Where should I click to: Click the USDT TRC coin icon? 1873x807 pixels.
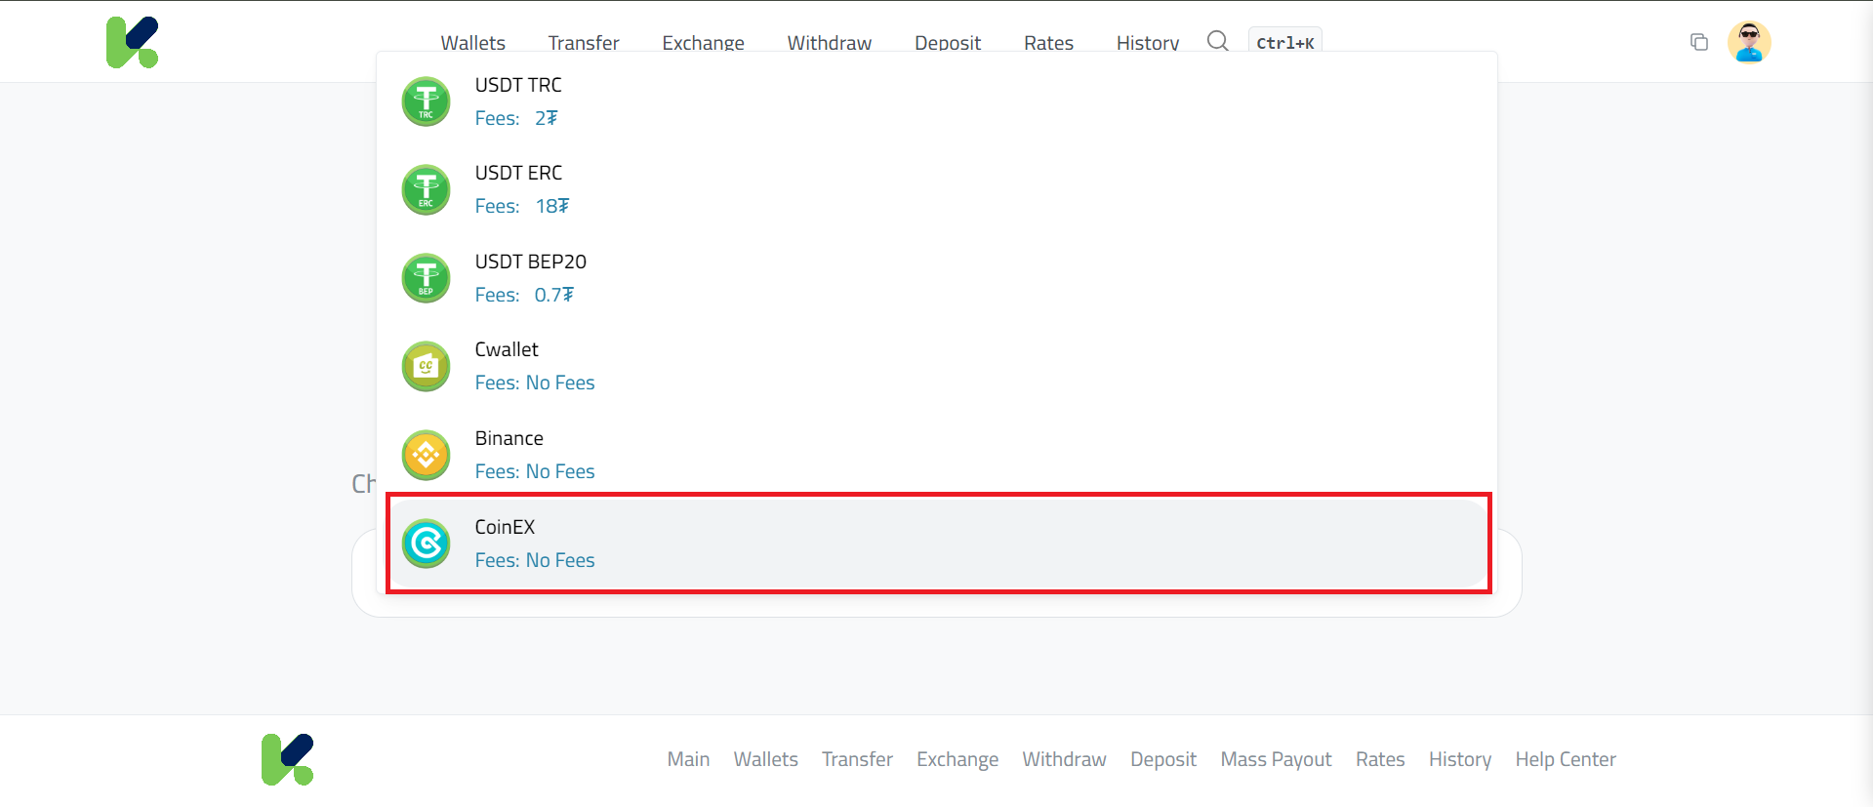coord(426,101)
